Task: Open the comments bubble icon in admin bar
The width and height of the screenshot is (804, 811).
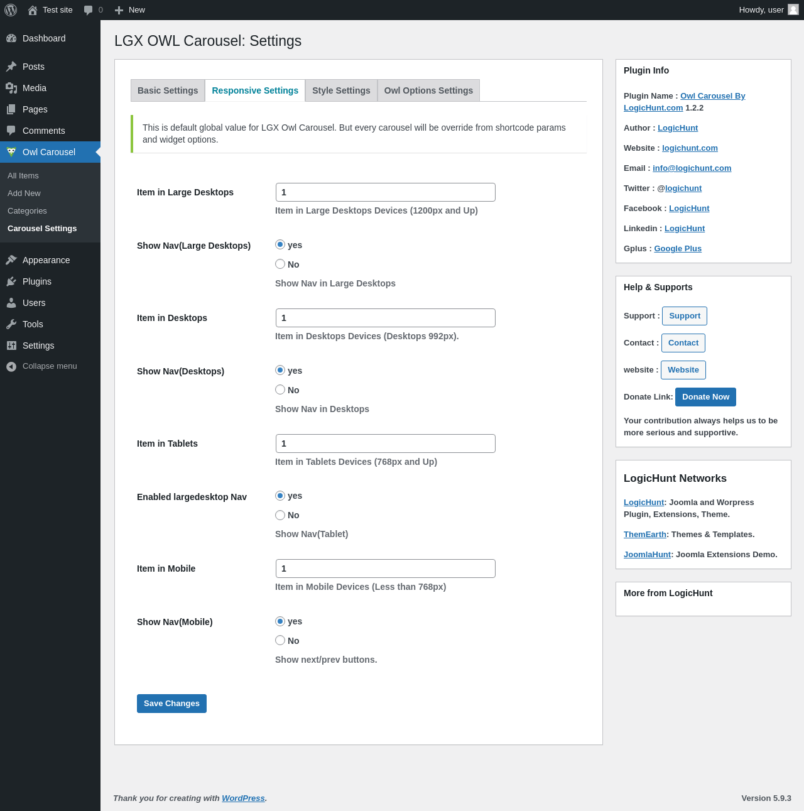Action: 89,10
